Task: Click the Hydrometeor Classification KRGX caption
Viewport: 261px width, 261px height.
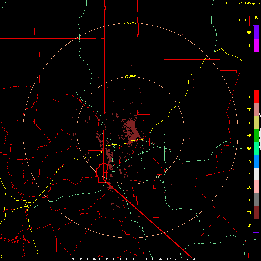Action: (x=132, y=259)
